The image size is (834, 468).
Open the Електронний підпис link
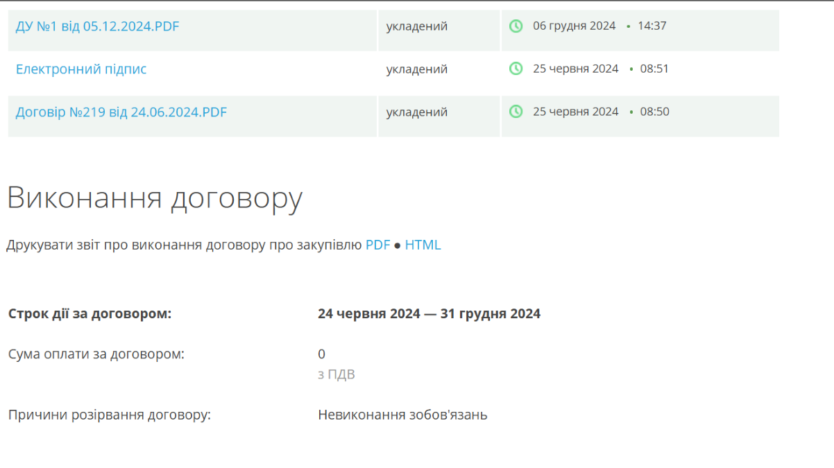81,69
